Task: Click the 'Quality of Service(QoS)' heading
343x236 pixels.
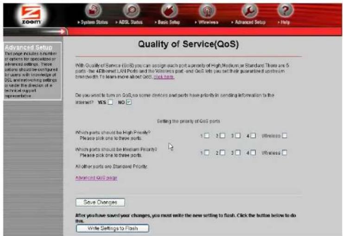Action: [x=188, y=44]
